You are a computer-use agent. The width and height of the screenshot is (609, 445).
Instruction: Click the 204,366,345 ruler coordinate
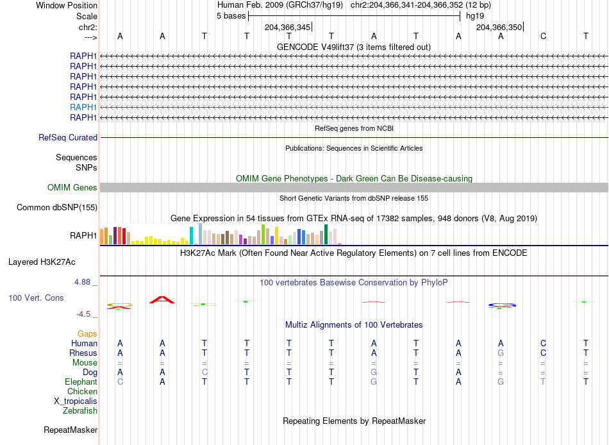287,27
